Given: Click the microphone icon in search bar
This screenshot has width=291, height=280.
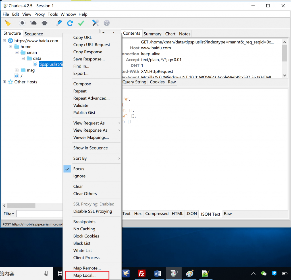Looking at the screenshot, I should [x=46, y=273].
